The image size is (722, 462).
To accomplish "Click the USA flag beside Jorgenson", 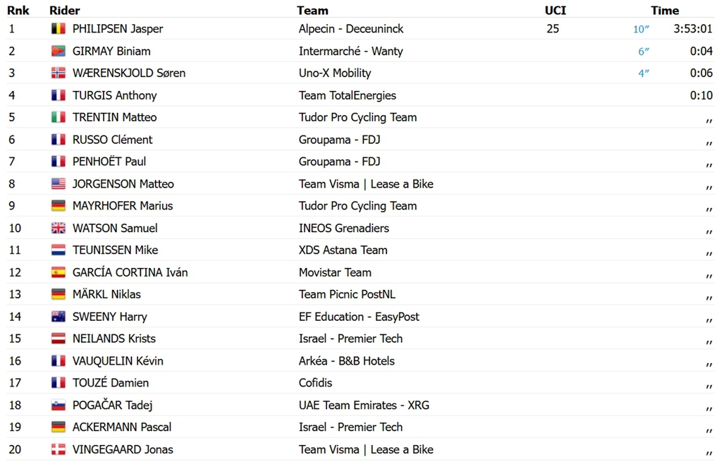I will [x=58, y=184].
